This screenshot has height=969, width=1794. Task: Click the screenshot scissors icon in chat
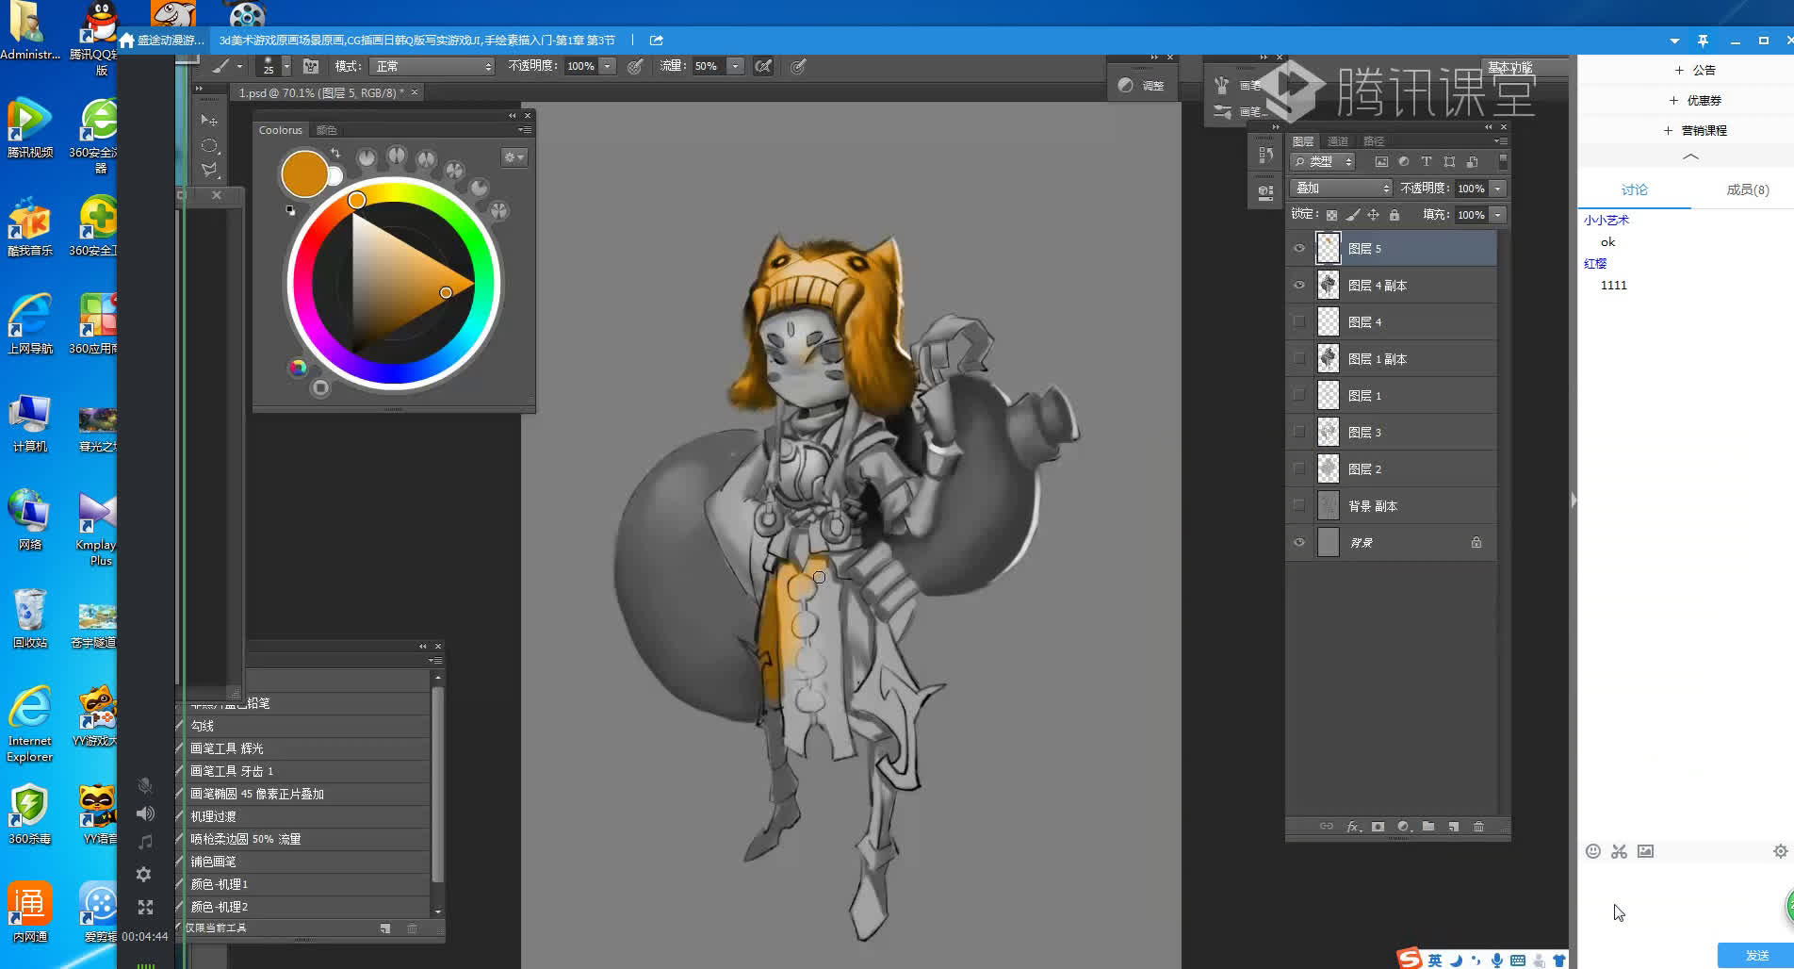(1619, 851)
